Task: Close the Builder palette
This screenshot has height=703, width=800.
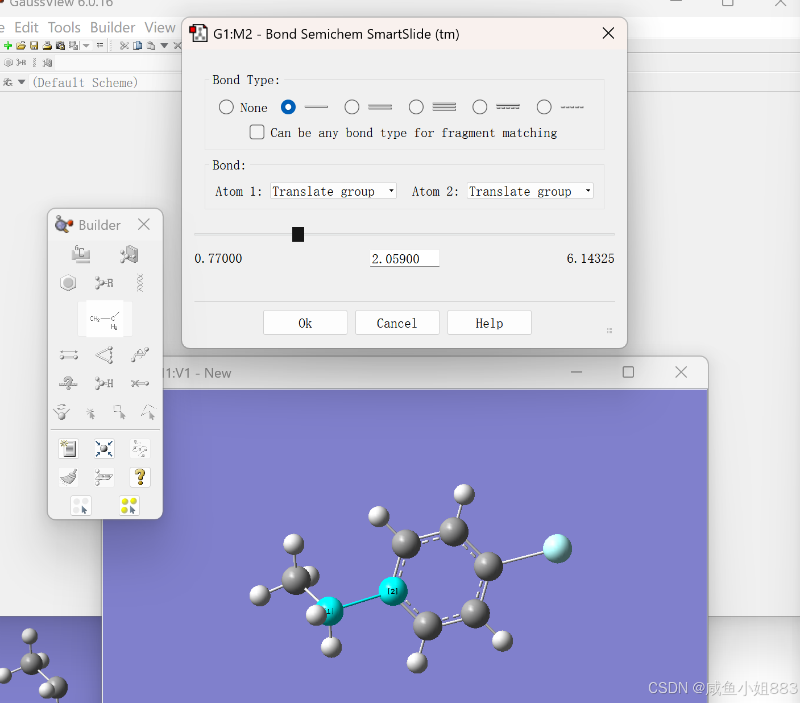Action: click(144, 225)
